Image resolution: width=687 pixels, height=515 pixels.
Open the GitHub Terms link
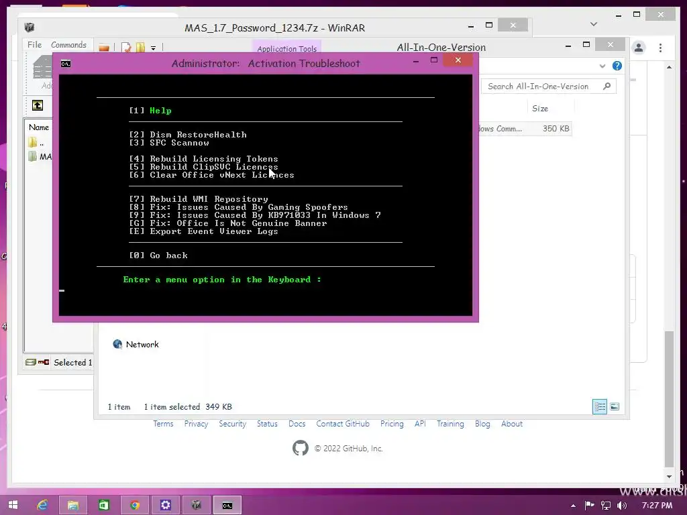(163, 424)
